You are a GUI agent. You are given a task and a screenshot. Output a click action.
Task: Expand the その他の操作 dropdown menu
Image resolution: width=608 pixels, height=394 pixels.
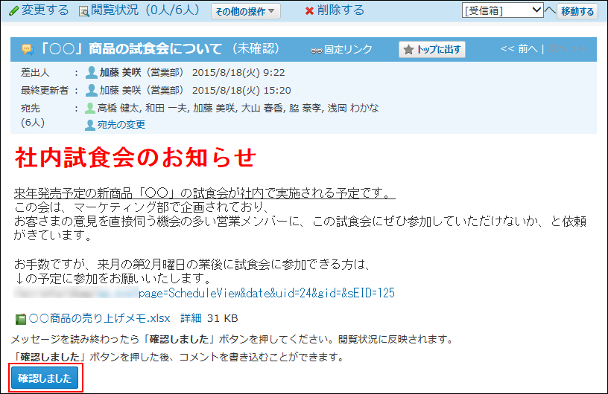point(245,11)
